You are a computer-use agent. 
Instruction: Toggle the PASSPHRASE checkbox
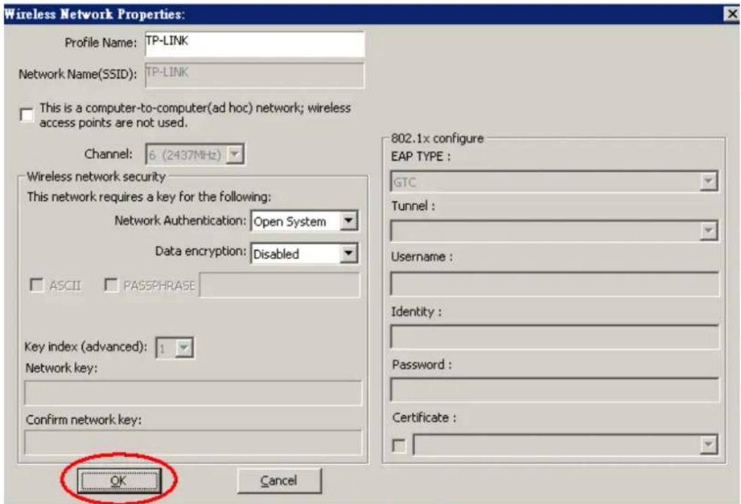point(110,285)
